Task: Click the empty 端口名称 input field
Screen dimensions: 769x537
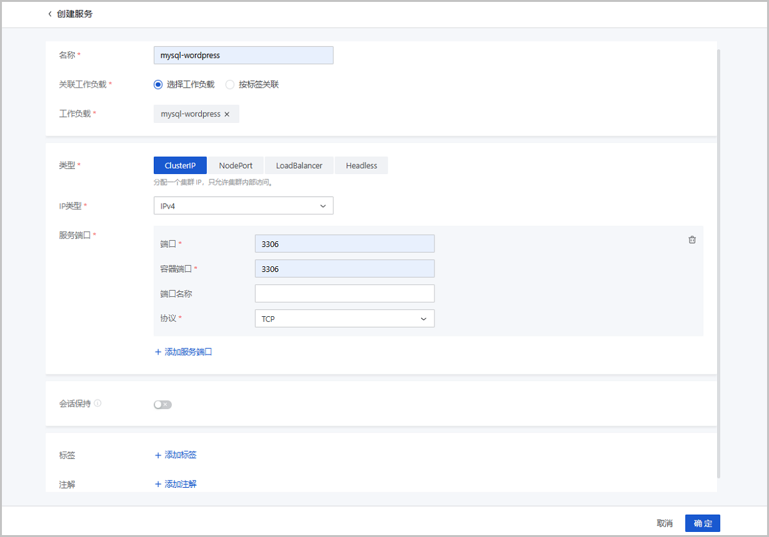Action: (x=345, y=293)
